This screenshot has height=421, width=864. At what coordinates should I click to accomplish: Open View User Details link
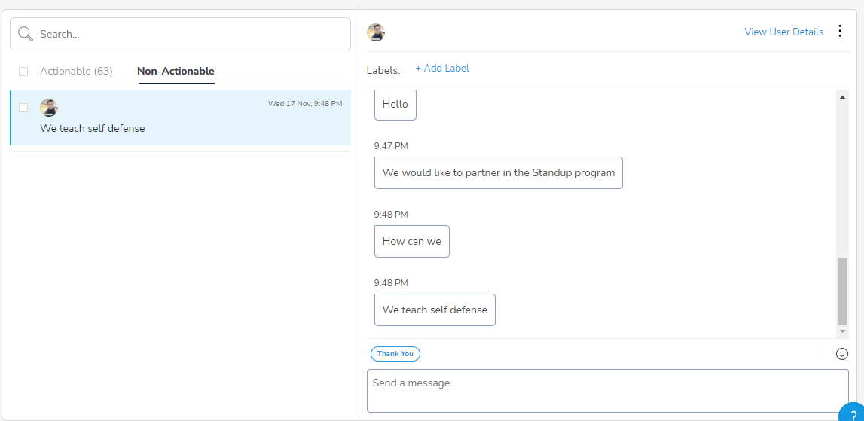click(783, 32)
